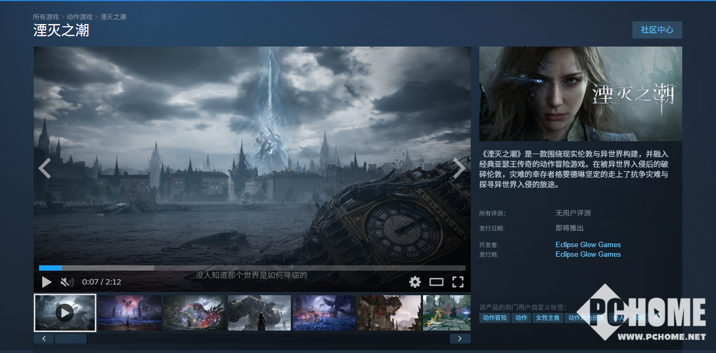The image size is (716, 353).
Task: Open publisher Eclipse Glow Games link
Action: point(588,254)
